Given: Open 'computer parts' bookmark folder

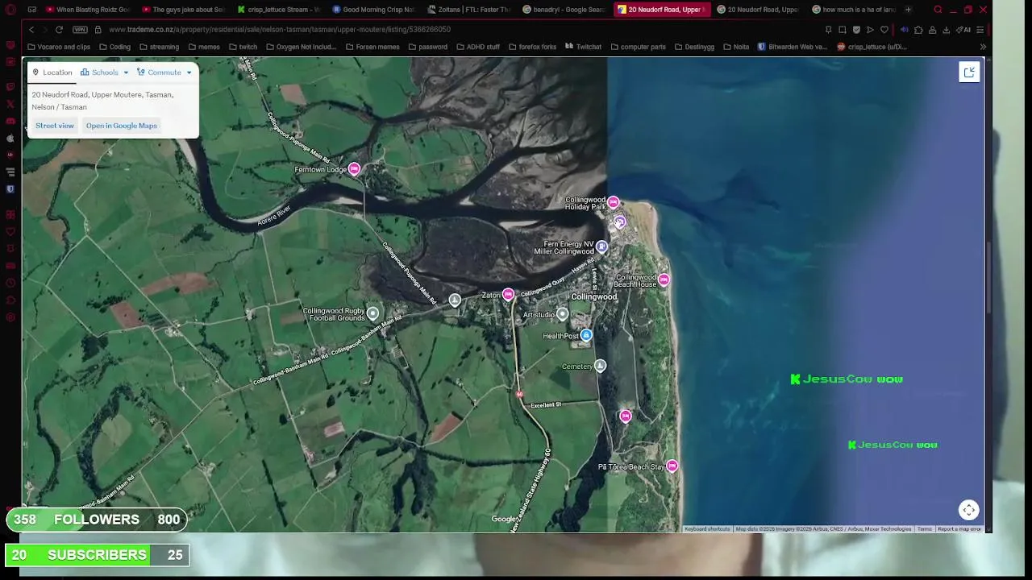Looking at the screenshot, I should tap(638, 47).
